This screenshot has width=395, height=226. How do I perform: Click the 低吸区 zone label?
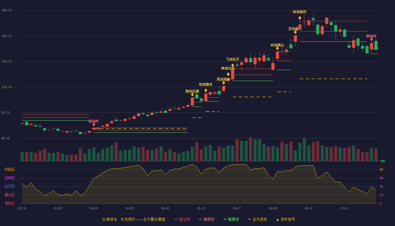point(10,203)
